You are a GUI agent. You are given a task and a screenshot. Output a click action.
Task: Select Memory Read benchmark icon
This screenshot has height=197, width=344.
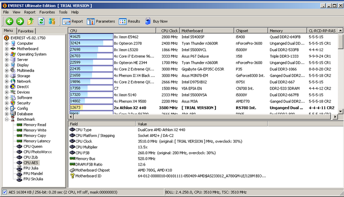coord(20,124)
